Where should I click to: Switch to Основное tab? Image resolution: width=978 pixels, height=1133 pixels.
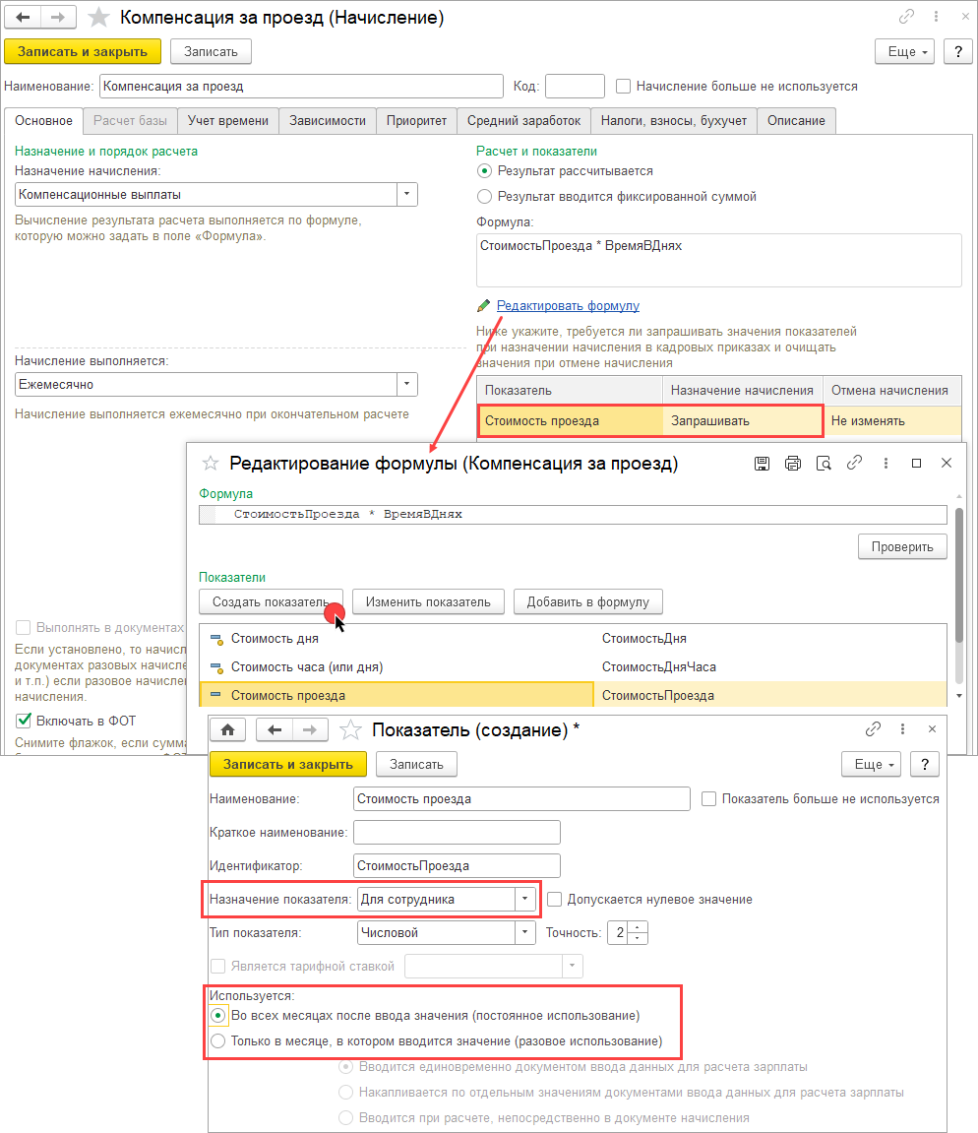[x=43, y=121]
